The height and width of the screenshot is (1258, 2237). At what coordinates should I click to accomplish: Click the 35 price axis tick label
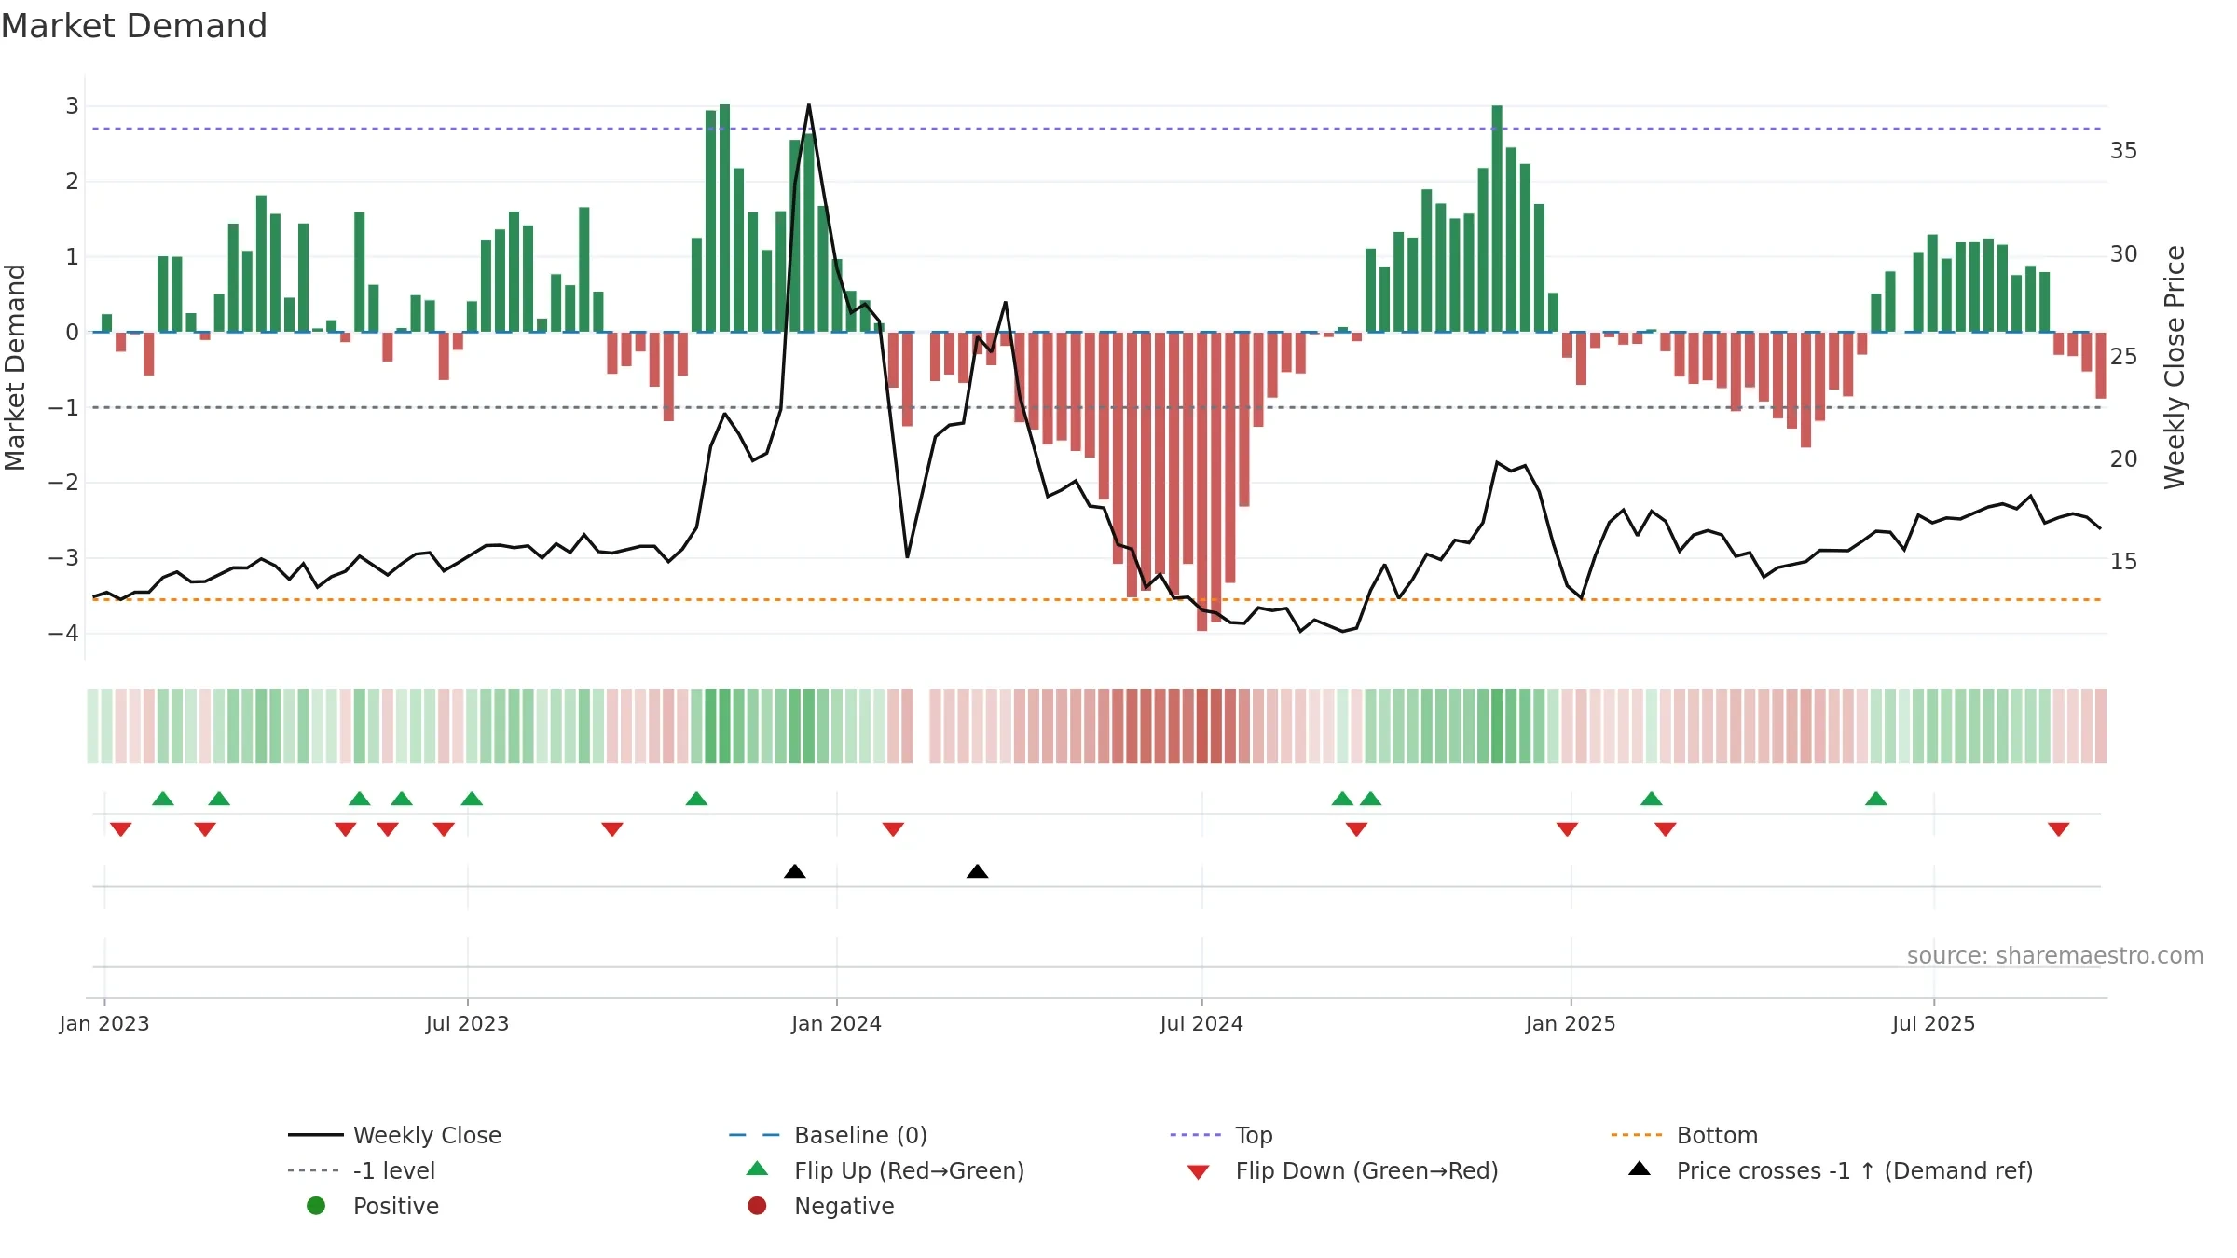tap(2123, 151)
